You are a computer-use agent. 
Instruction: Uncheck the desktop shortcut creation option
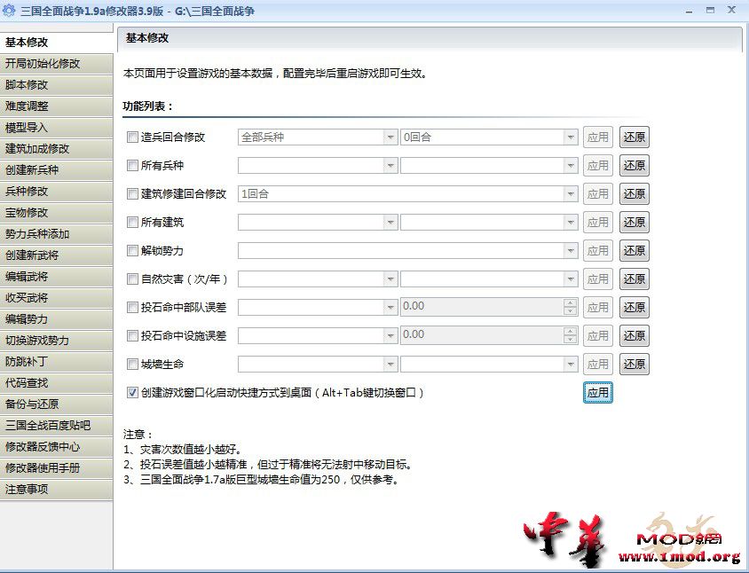[x=131, y=391]
